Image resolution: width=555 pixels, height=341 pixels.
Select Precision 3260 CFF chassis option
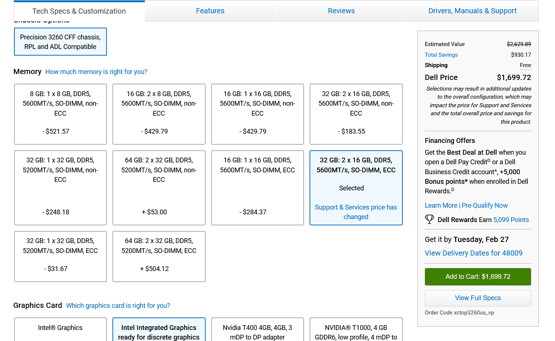[x=60, y=42]
